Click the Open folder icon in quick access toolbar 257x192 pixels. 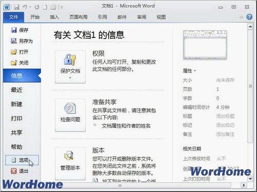pos(53,7)
